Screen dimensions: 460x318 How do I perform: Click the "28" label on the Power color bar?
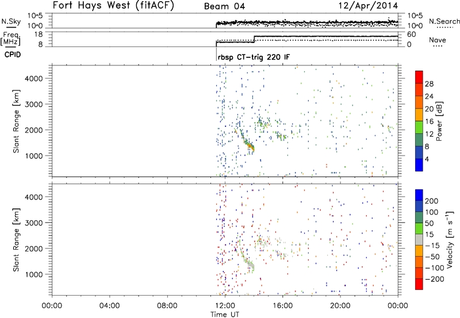(429, 84)
